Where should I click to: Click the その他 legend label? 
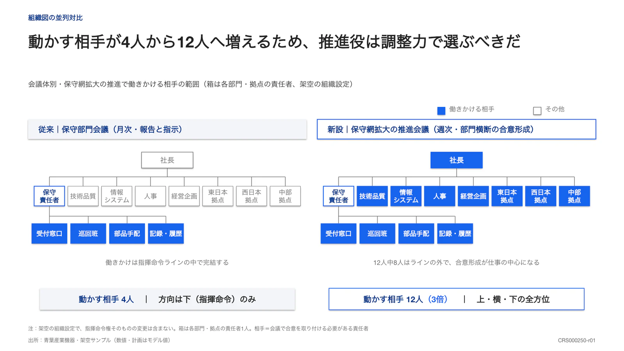(555, 109)
